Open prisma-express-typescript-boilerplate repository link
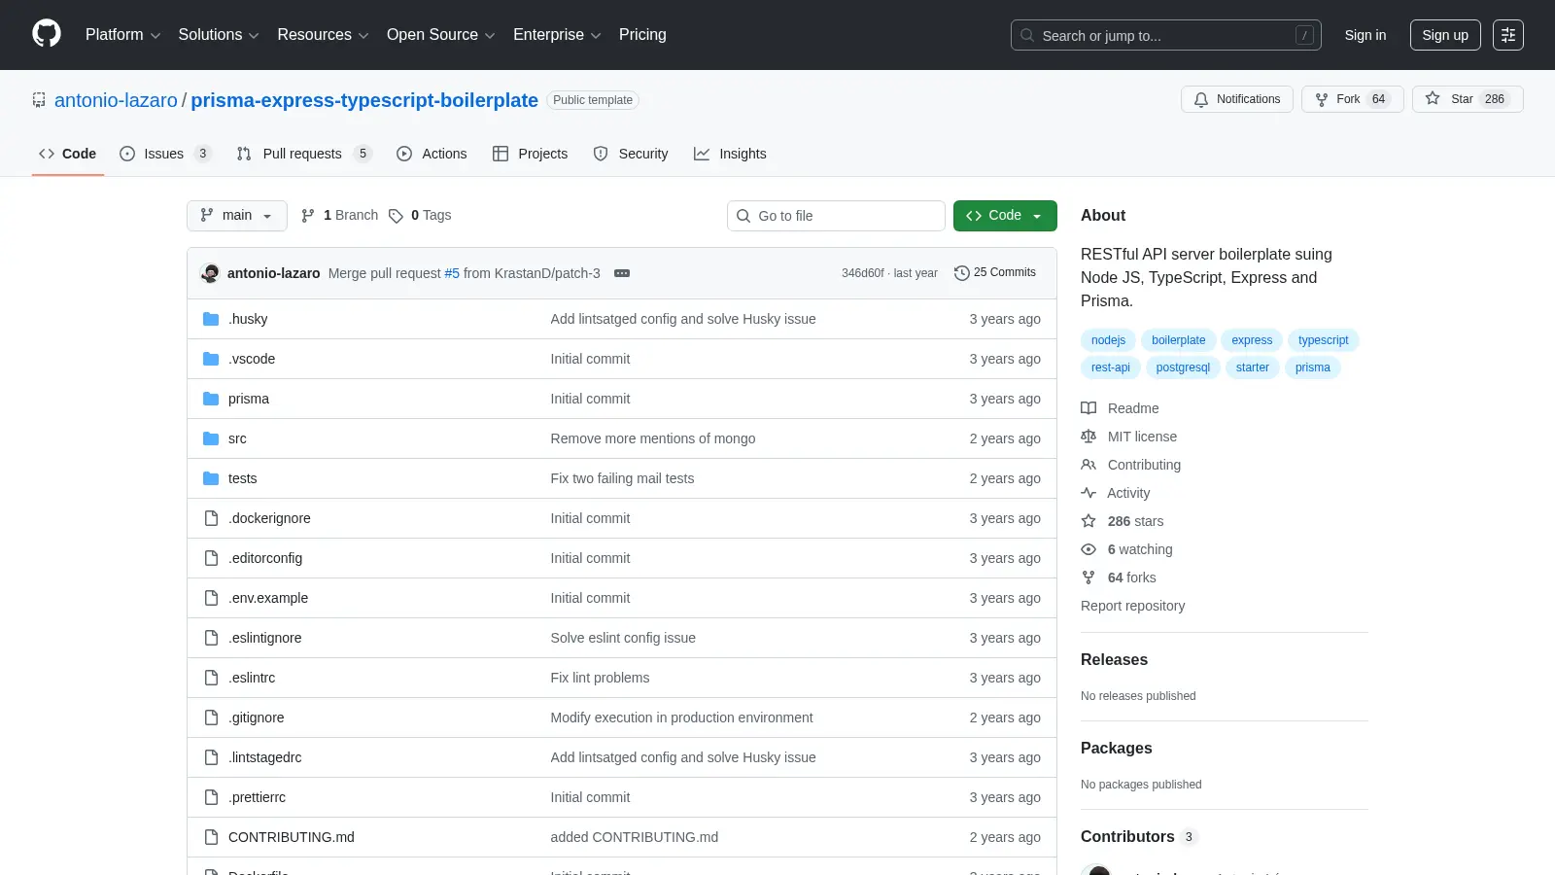 [x=364, y=100]
